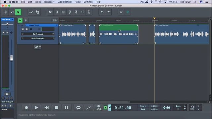Arm recording on Lead Vocal track
This screenshot has width=212, height=119.
point(31,29)
